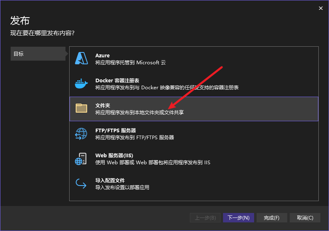
Task: Click the Docker whale icon
Action: pyautogui.click(x=81, y=84)
